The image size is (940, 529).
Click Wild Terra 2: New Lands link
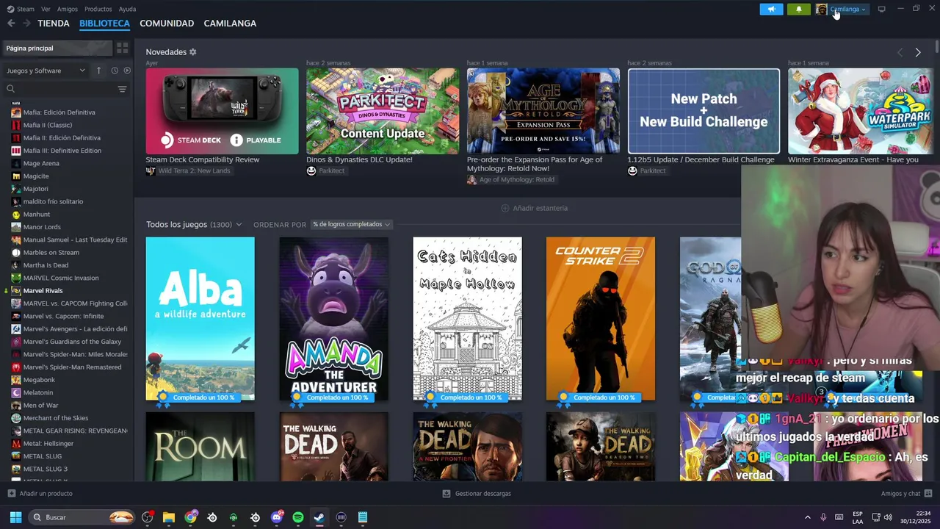pos(194,170)
